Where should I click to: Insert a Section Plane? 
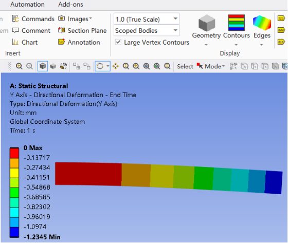82,30
